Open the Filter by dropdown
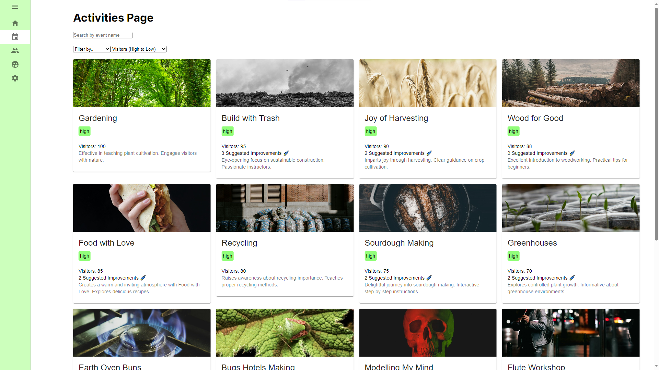 pos(91,49)
